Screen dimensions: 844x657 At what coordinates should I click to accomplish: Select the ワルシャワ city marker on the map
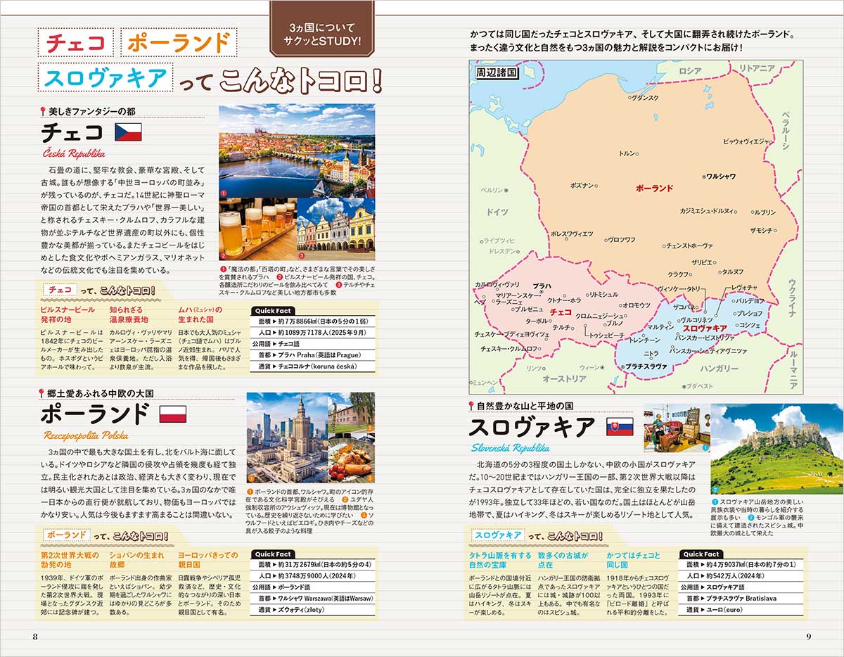click(x=703, y=176)
